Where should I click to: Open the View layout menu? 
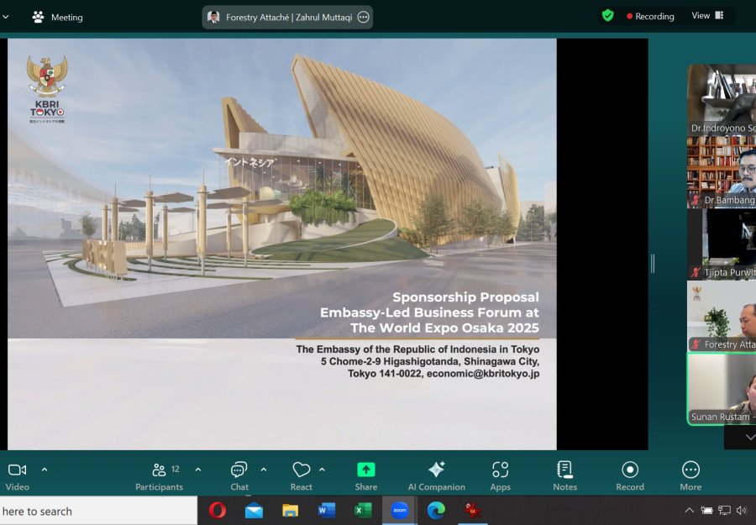(707, 16)
